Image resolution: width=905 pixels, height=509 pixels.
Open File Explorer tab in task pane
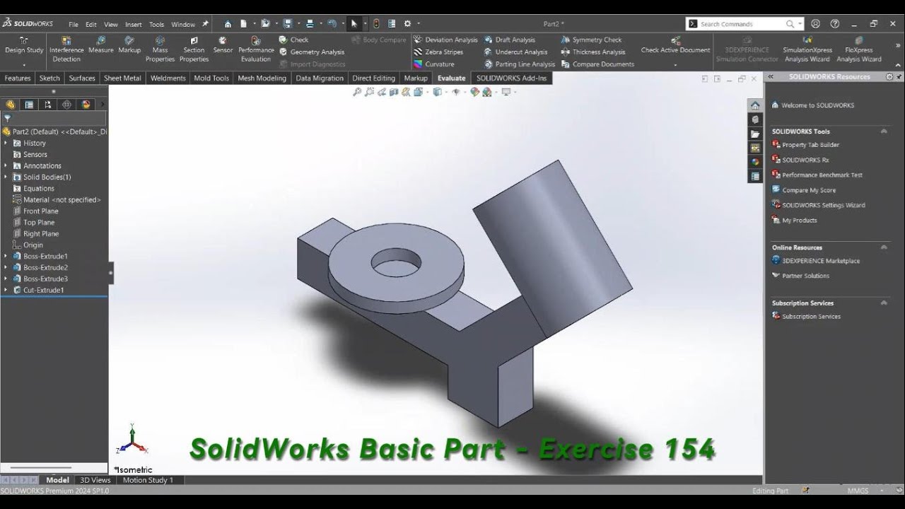[x=755, y=134]
